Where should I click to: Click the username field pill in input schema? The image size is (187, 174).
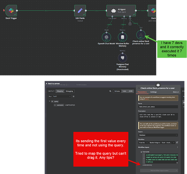tap(59, 105)
